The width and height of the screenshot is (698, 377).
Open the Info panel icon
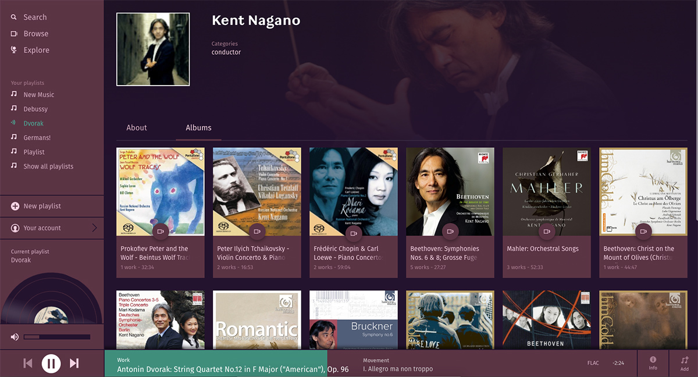[x=653, y=360]
